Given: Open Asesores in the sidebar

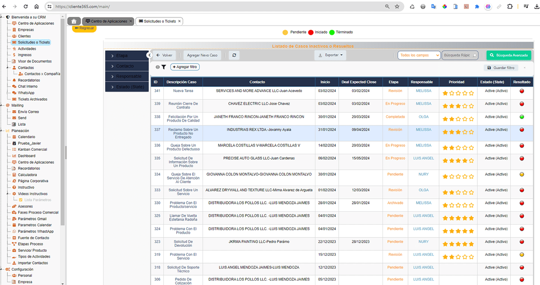Looking at the screenshot, I should (25, 206).
